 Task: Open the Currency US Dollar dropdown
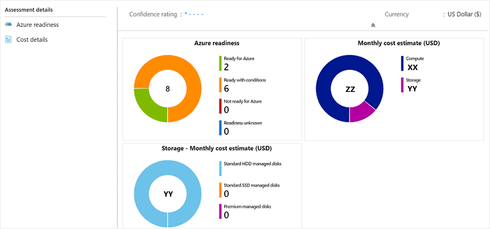pyautogui.click(x=464, y=14)
